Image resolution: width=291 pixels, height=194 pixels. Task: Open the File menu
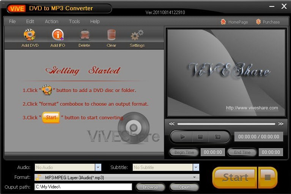[12, 22]
